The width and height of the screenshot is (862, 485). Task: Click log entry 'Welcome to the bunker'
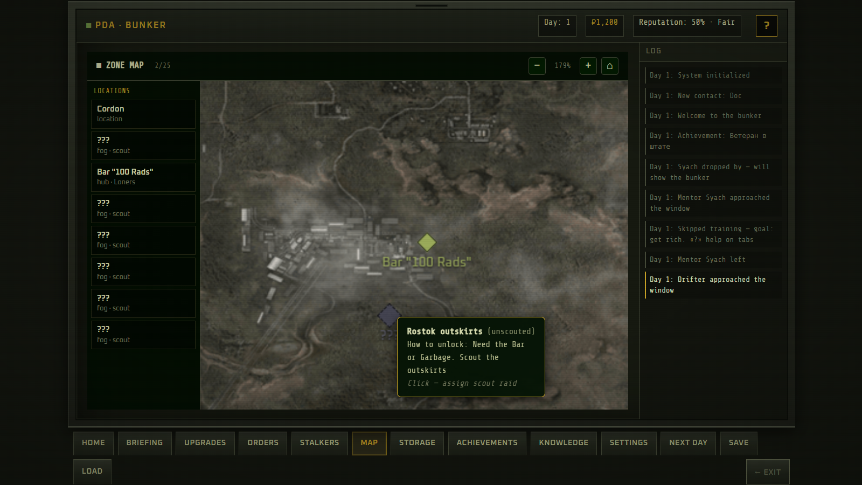713,116
